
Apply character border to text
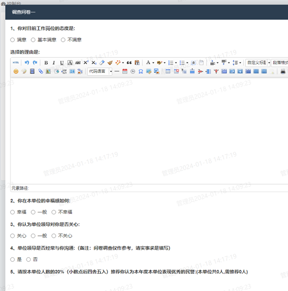click(70, 62)
